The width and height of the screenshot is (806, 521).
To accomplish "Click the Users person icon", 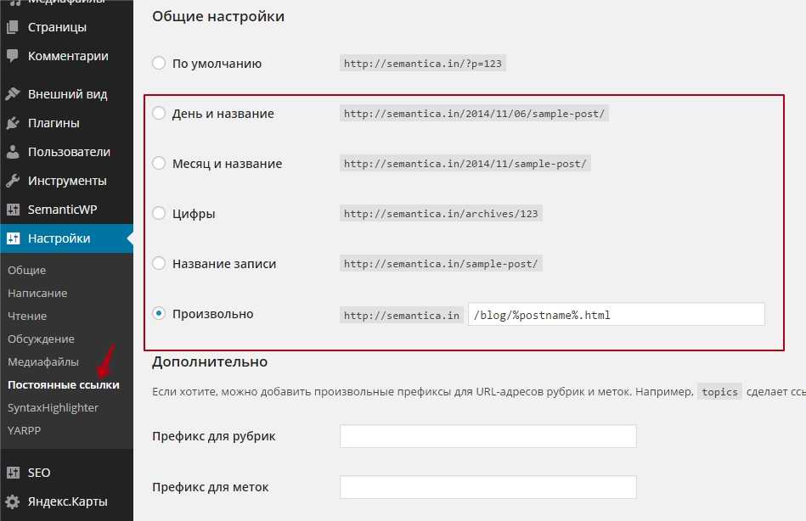I will 13,152.
